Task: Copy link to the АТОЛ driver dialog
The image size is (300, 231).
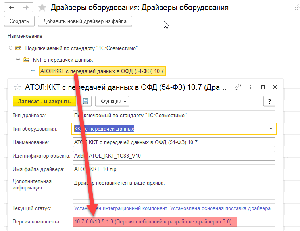Action: (238, 87)
